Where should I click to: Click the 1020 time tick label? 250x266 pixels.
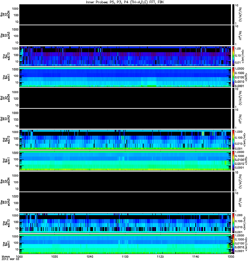(55, 257)
